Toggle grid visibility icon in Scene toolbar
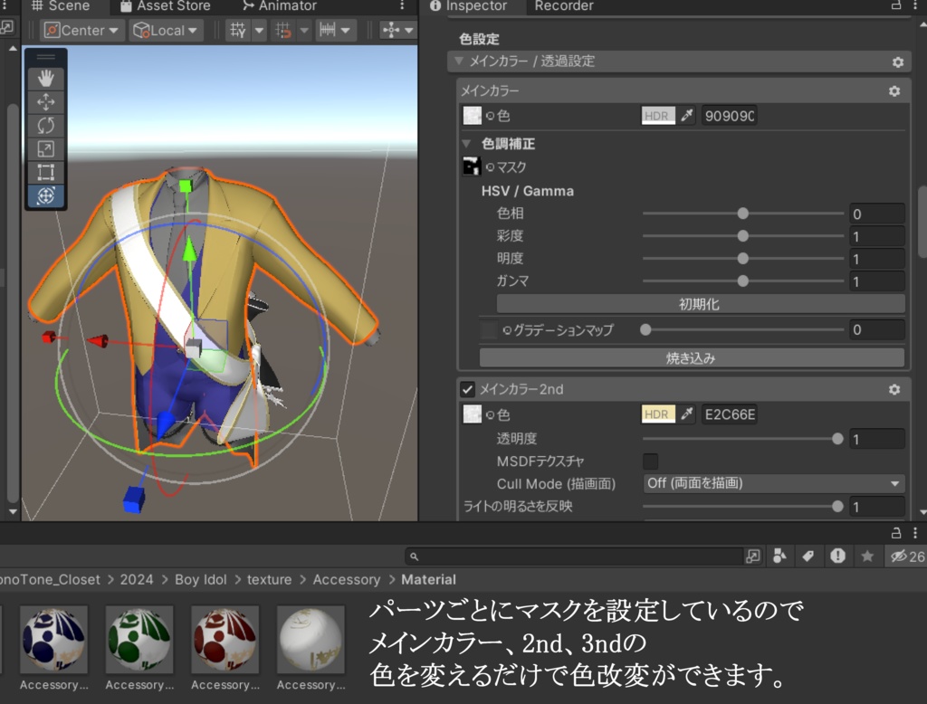Screen dimensions: 927x704 click(238, 30)
